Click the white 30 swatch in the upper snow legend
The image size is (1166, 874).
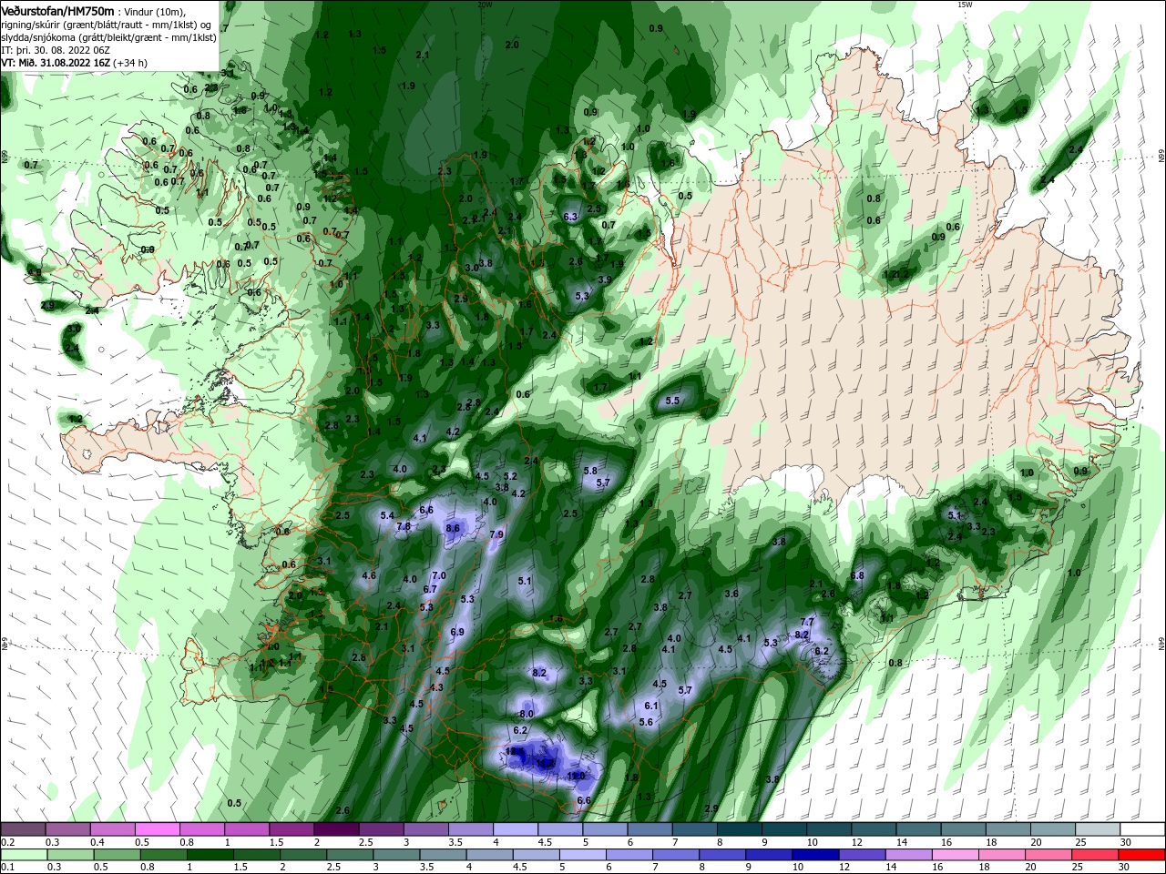tap(1143, 829)
